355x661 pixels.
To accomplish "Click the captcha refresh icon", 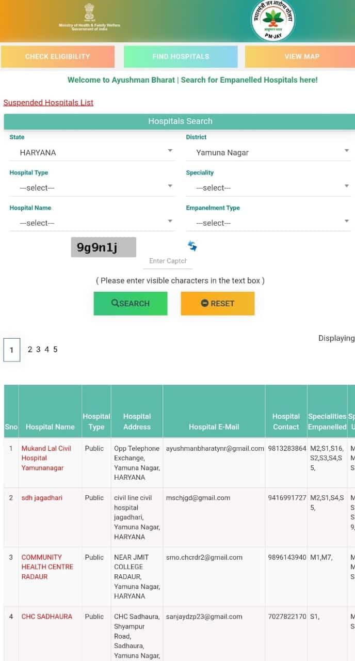I will tap(192, 246).
